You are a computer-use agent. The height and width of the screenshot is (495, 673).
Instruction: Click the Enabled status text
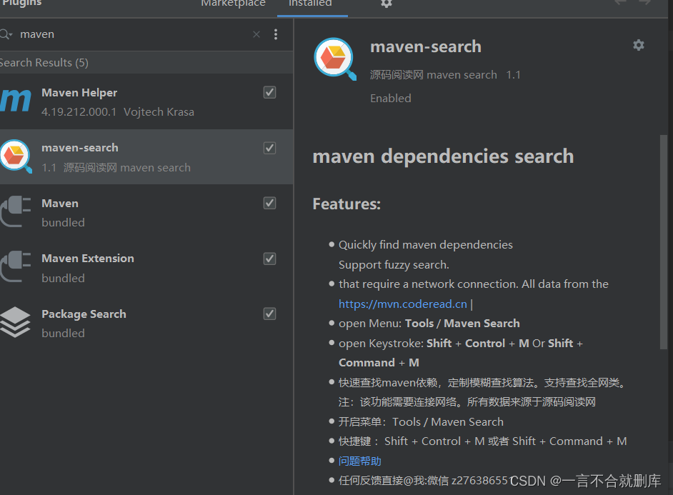click(x=391, y=99)
